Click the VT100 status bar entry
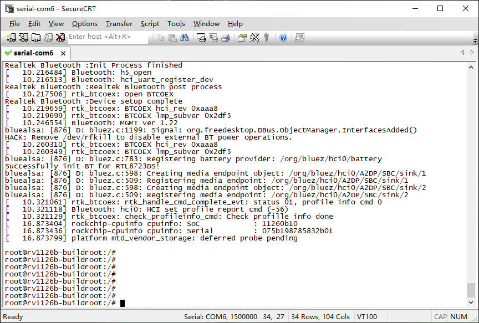Viewport: 479px width, 323px height. point(367,316)
